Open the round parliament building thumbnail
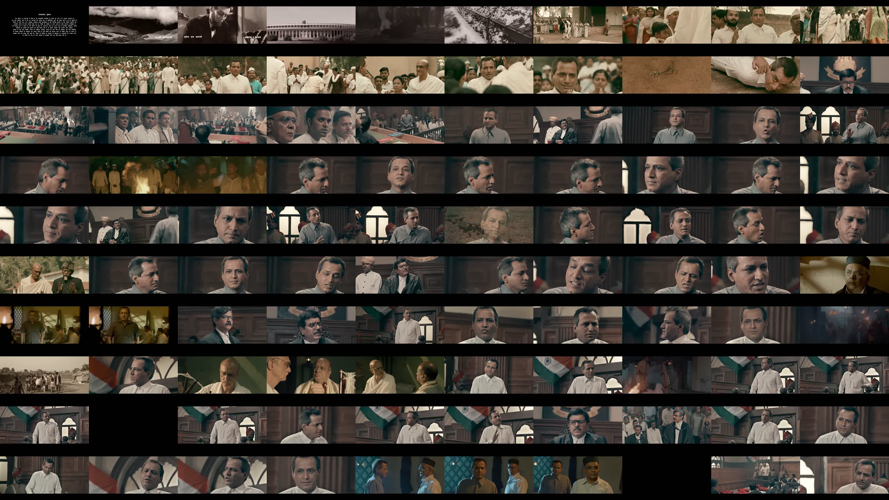 click(311, 25)
